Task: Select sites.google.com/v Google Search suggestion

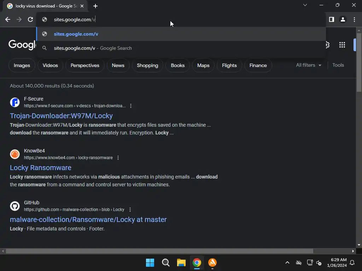Action: point(181,48)
